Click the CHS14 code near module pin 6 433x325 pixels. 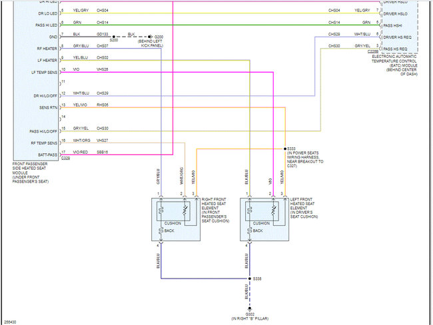(103, 23)
